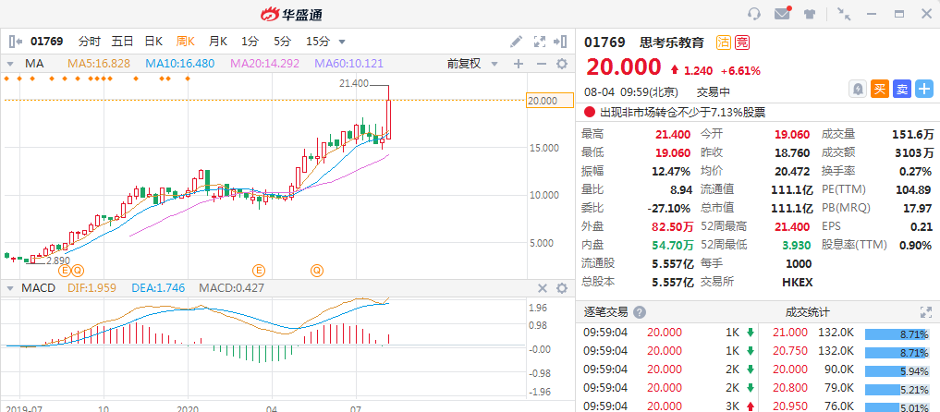
Task: Click the 卖 sell button
Action: (901, 90)
